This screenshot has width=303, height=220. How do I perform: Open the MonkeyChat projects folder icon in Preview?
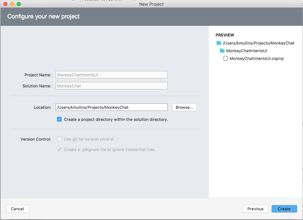coord(219,43)
